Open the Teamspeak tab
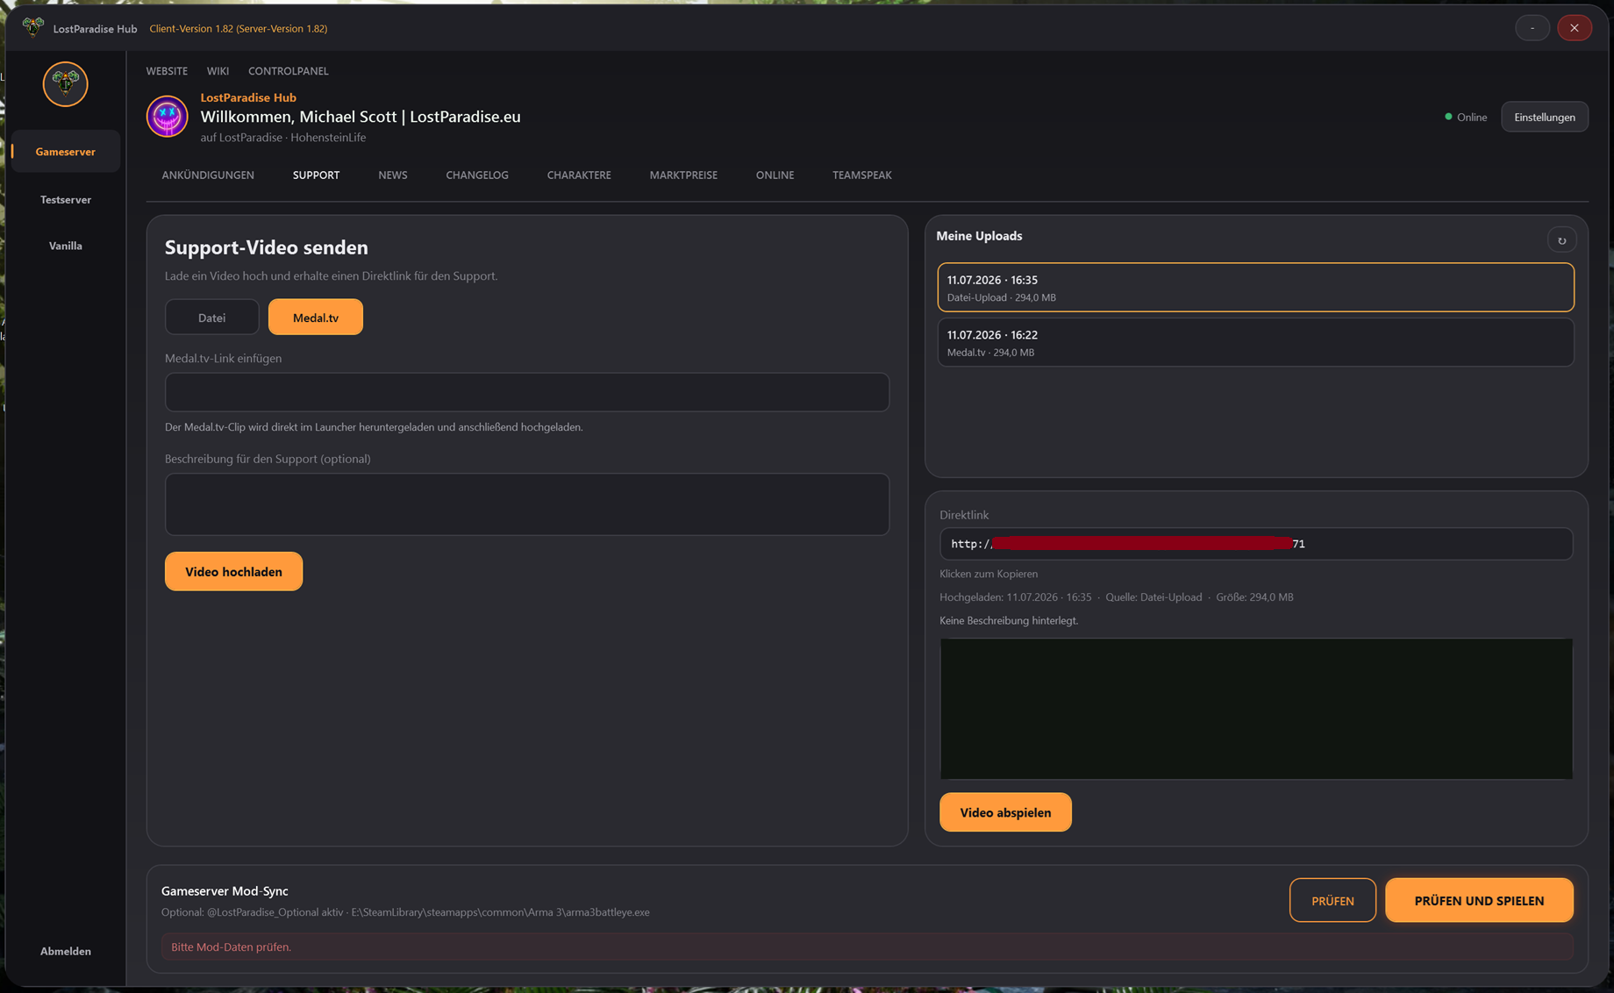1614x993 pixels. (x=861, y=175)
